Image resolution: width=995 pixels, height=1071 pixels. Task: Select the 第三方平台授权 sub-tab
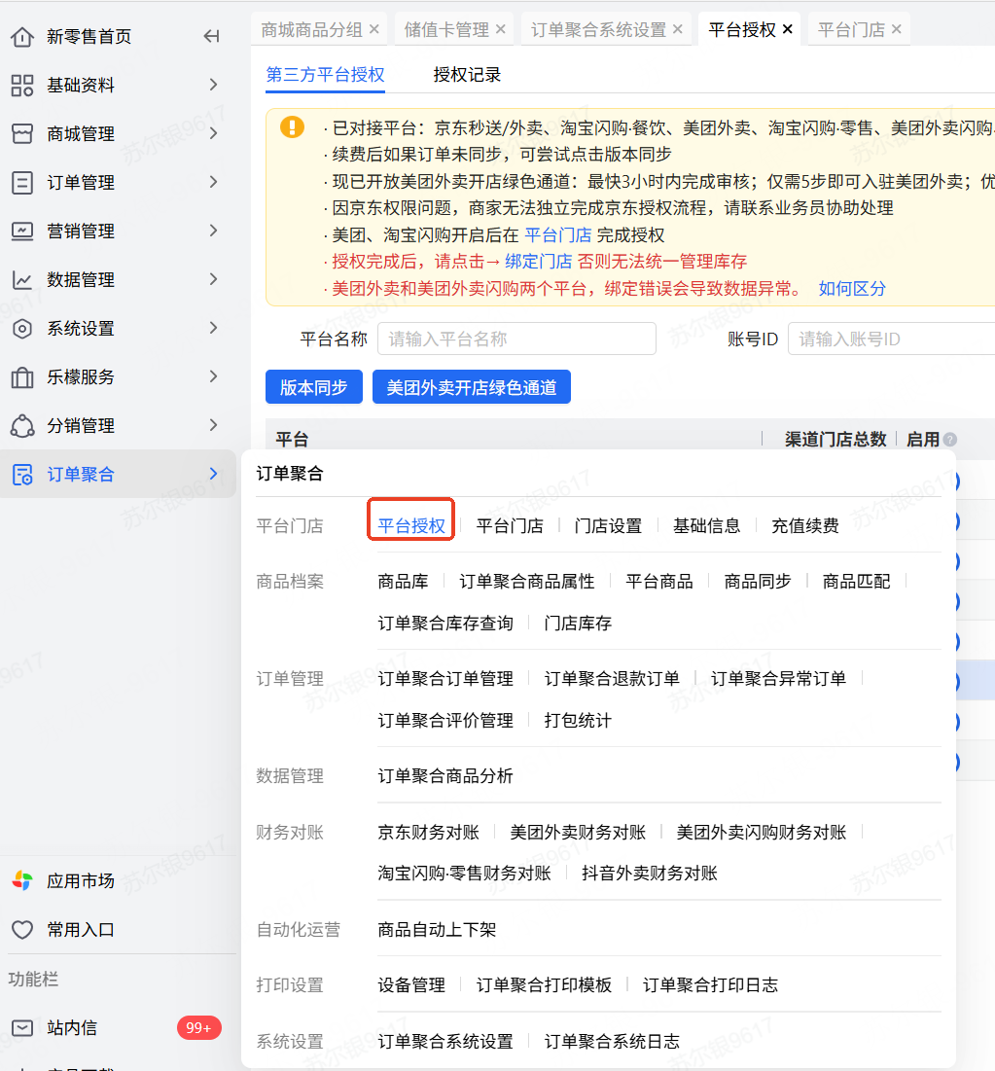[x=325, y=75]
